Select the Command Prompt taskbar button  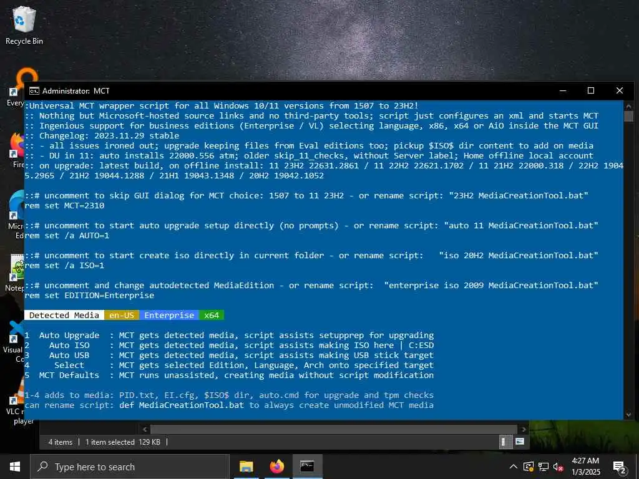coord(307,467)
